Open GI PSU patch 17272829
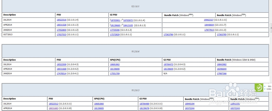 pos(115,35)
